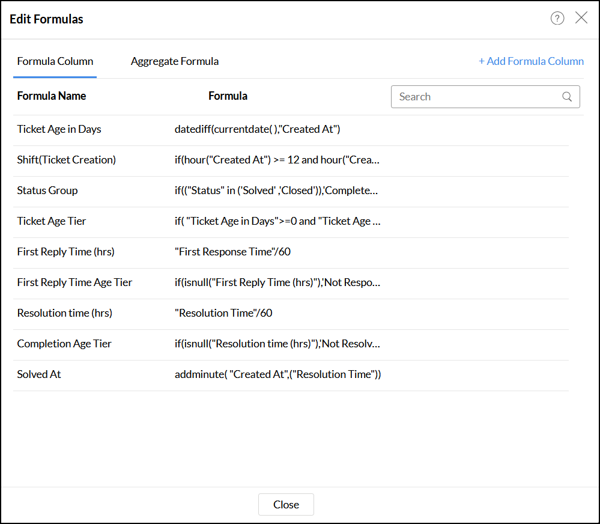600x524 pixels.
Task: Click the Ticket Age Tier formula row
Action: coord(52,221)
